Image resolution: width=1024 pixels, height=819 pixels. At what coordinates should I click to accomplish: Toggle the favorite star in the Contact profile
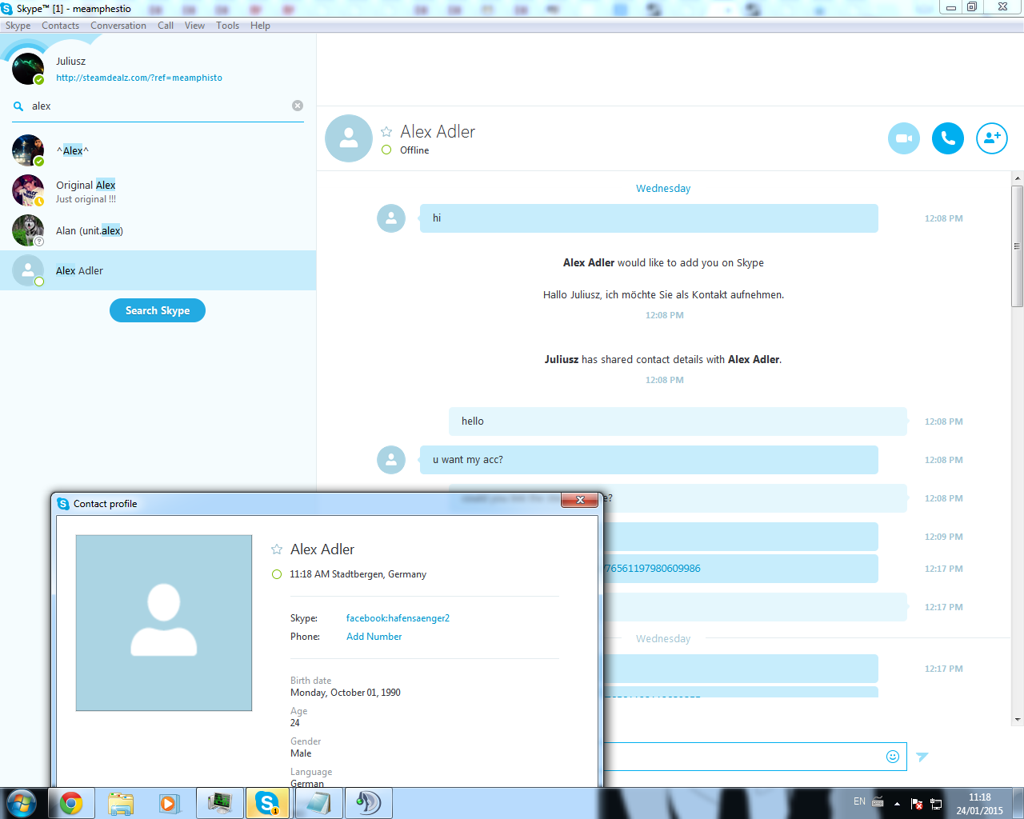point(277,549)
